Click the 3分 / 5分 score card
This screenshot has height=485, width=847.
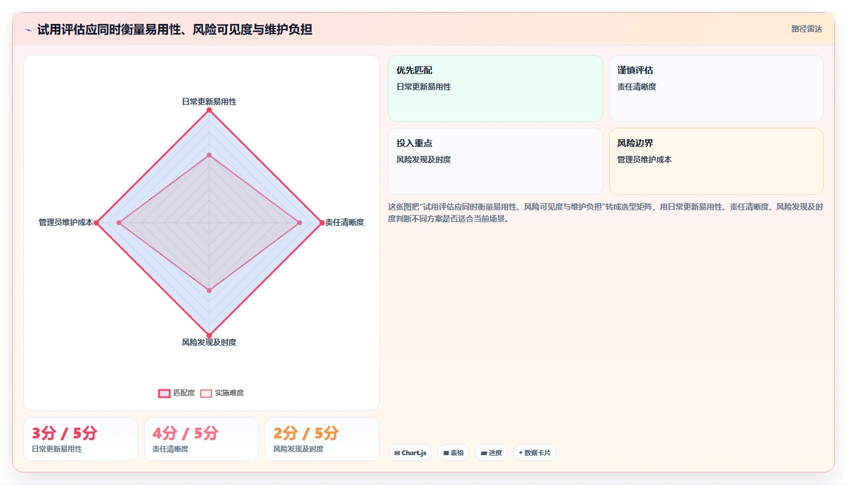(81, 439)
